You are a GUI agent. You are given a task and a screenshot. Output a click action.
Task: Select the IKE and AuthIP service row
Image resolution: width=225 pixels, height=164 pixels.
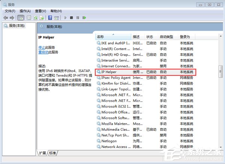(145, 43)
